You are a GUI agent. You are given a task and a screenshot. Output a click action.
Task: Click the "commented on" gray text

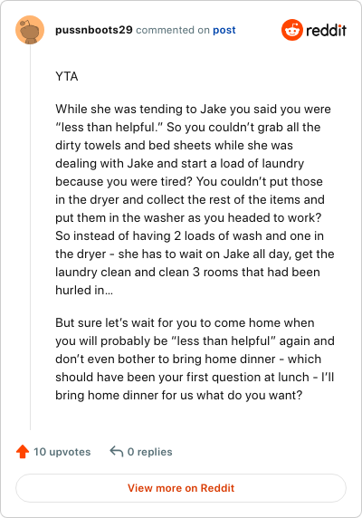click(x=173, y=30)
